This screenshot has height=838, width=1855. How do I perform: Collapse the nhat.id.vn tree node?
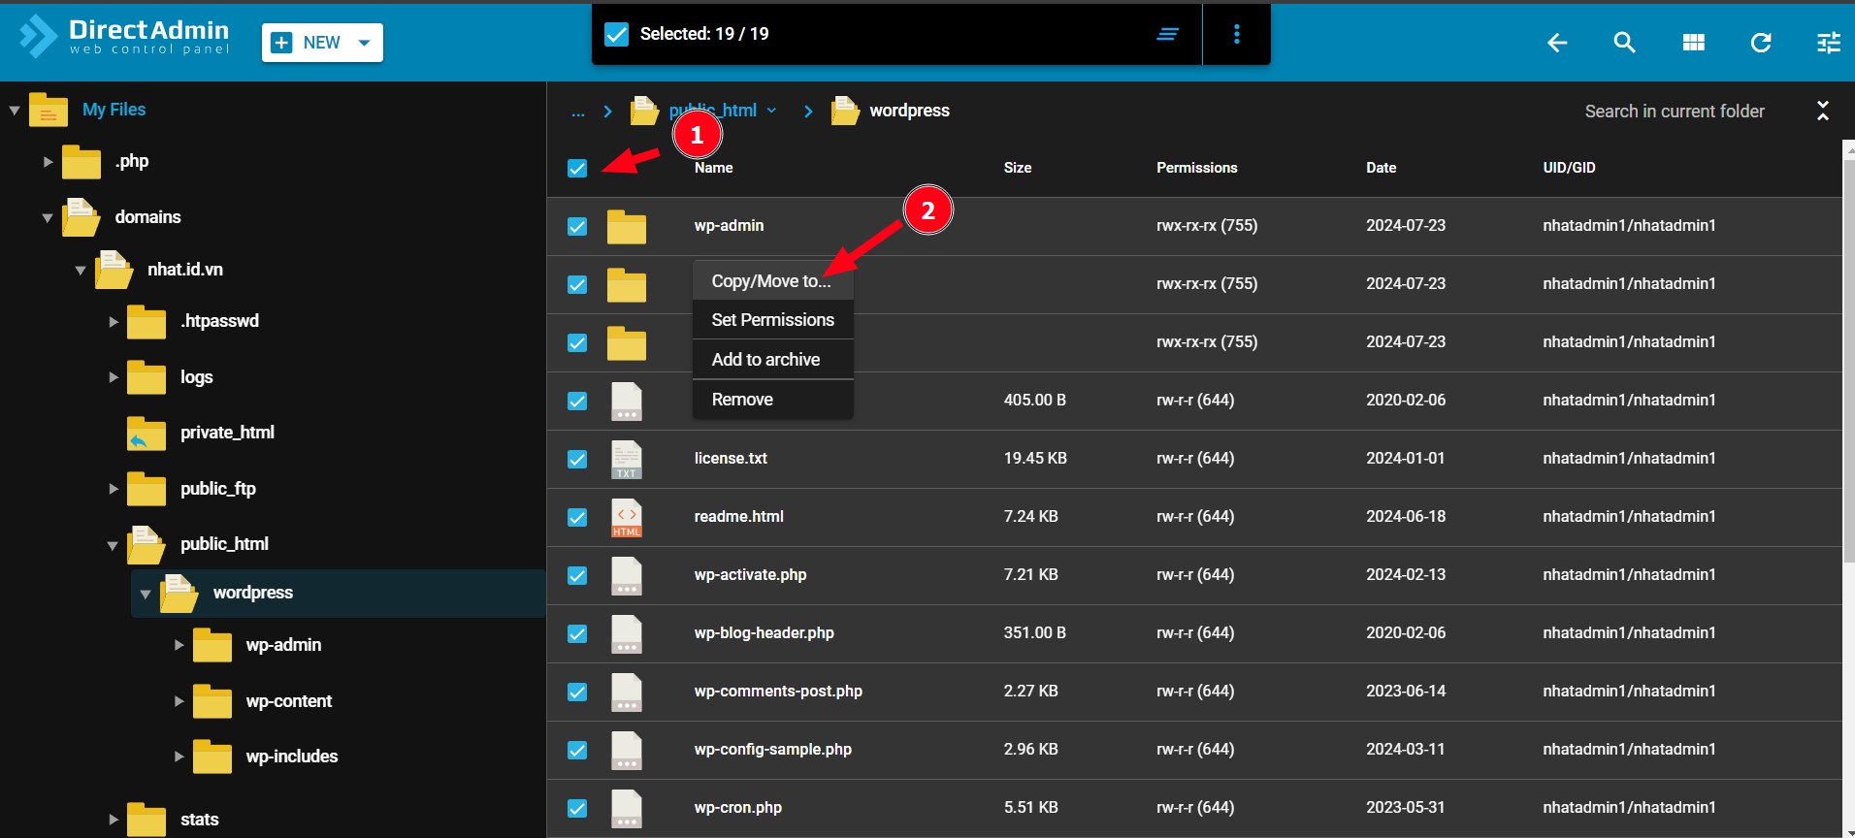[81, 271]
